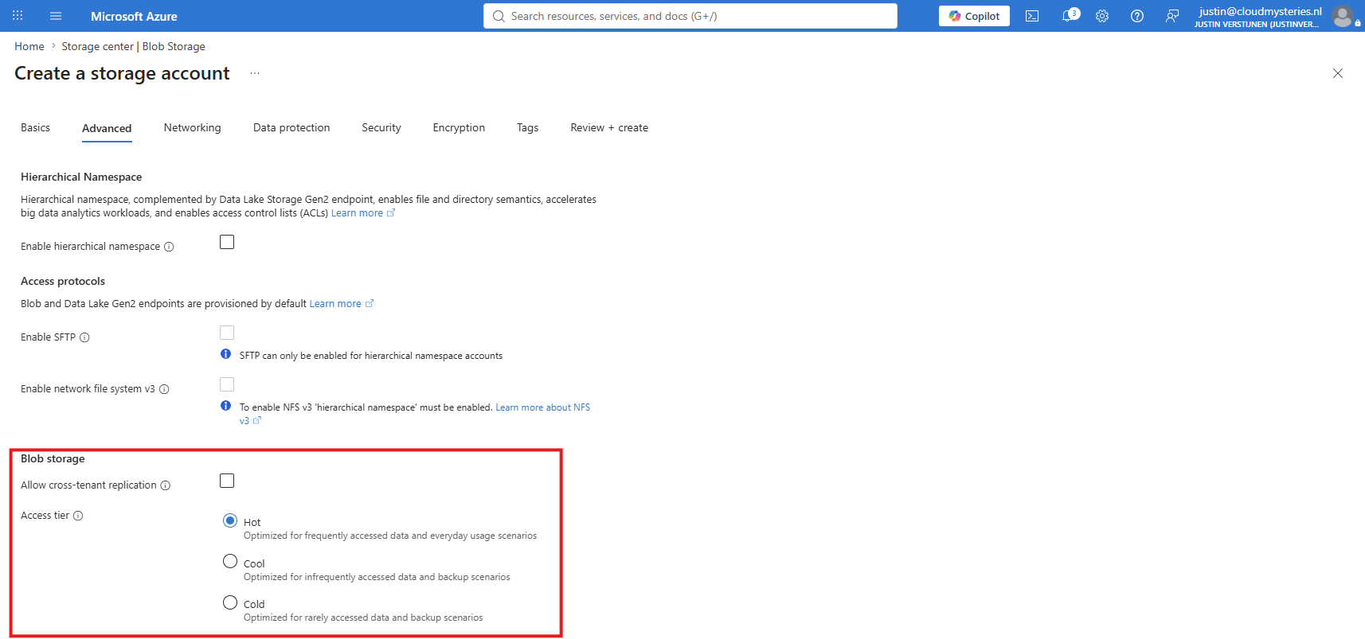Open the notifications bell
This screenshot has width=1365, height=639.
tap(1070, 15)
